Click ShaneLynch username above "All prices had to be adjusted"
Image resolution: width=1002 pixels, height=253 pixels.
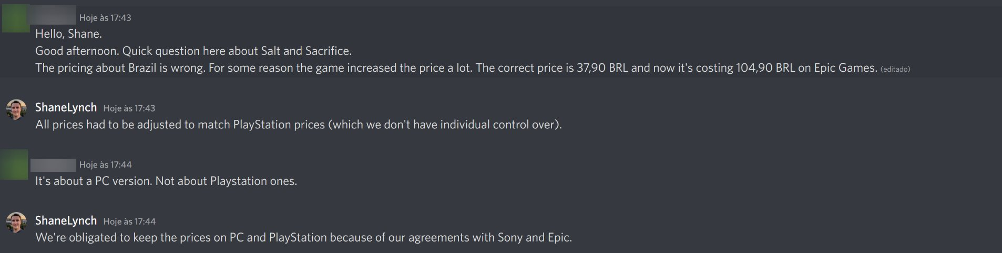66,107
